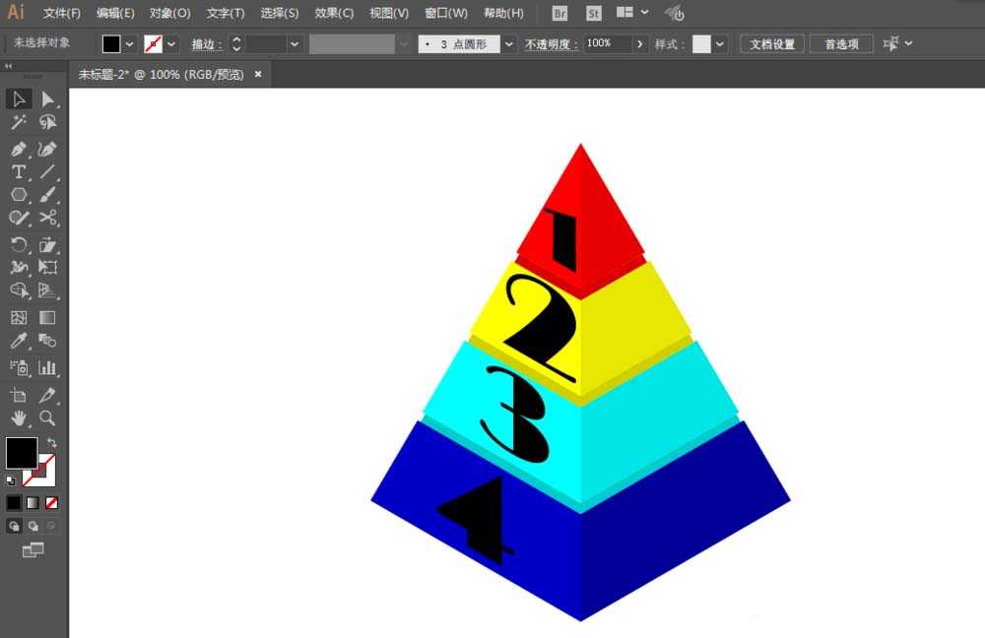
Task: Swap fill and stroke colors
Action: click(x=51, y=443)
